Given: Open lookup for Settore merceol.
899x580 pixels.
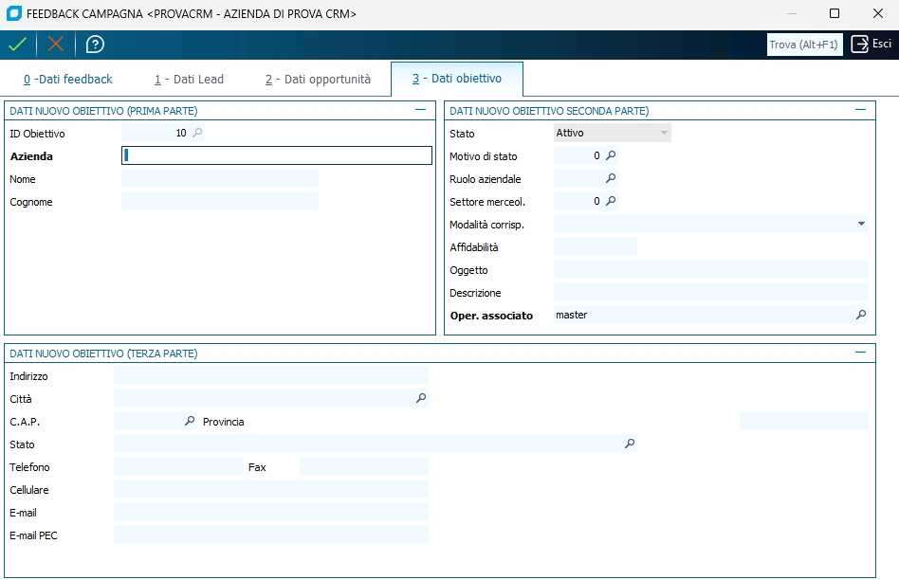Looking at the screenshot, I should [x=611, y=201].
